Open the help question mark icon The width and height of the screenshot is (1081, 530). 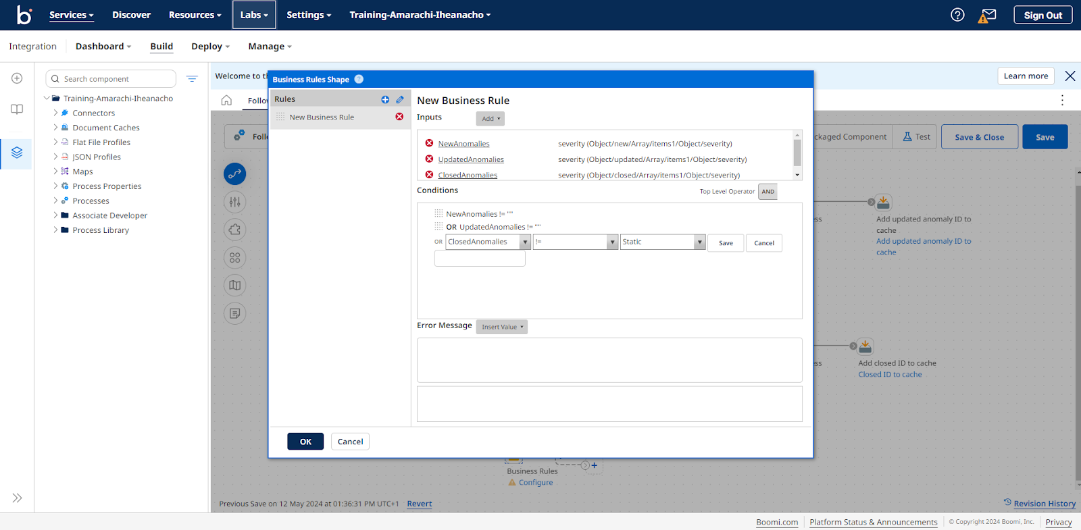pyautogui.click(x=957, y=15)
